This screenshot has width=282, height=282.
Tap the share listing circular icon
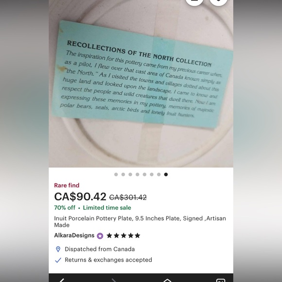tap(194, 2)
